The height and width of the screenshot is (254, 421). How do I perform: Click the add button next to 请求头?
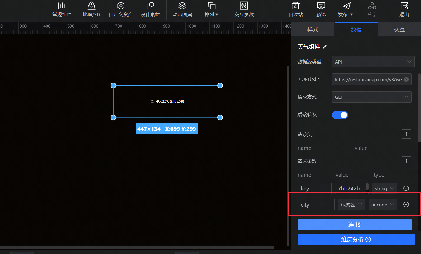(x=406, y=134)
